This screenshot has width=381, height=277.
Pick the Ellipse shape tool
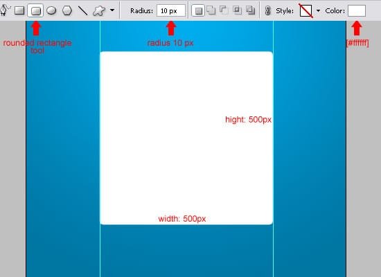point(51,10)
